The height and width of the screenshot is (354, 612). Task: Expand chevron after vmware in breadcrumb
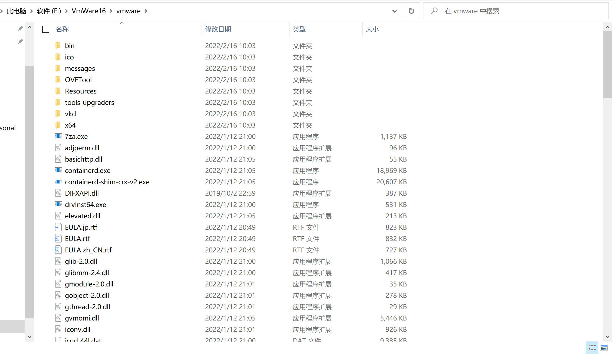point(146,11)
